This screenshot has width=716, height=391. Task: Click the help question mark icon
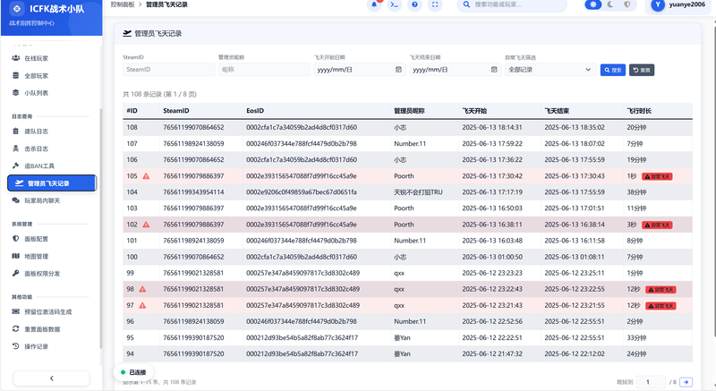point(414,4)
